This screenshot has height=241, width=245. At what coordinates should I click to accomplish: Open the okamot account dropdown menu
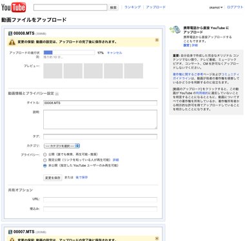pyautogui.click(x=216, y=8)
